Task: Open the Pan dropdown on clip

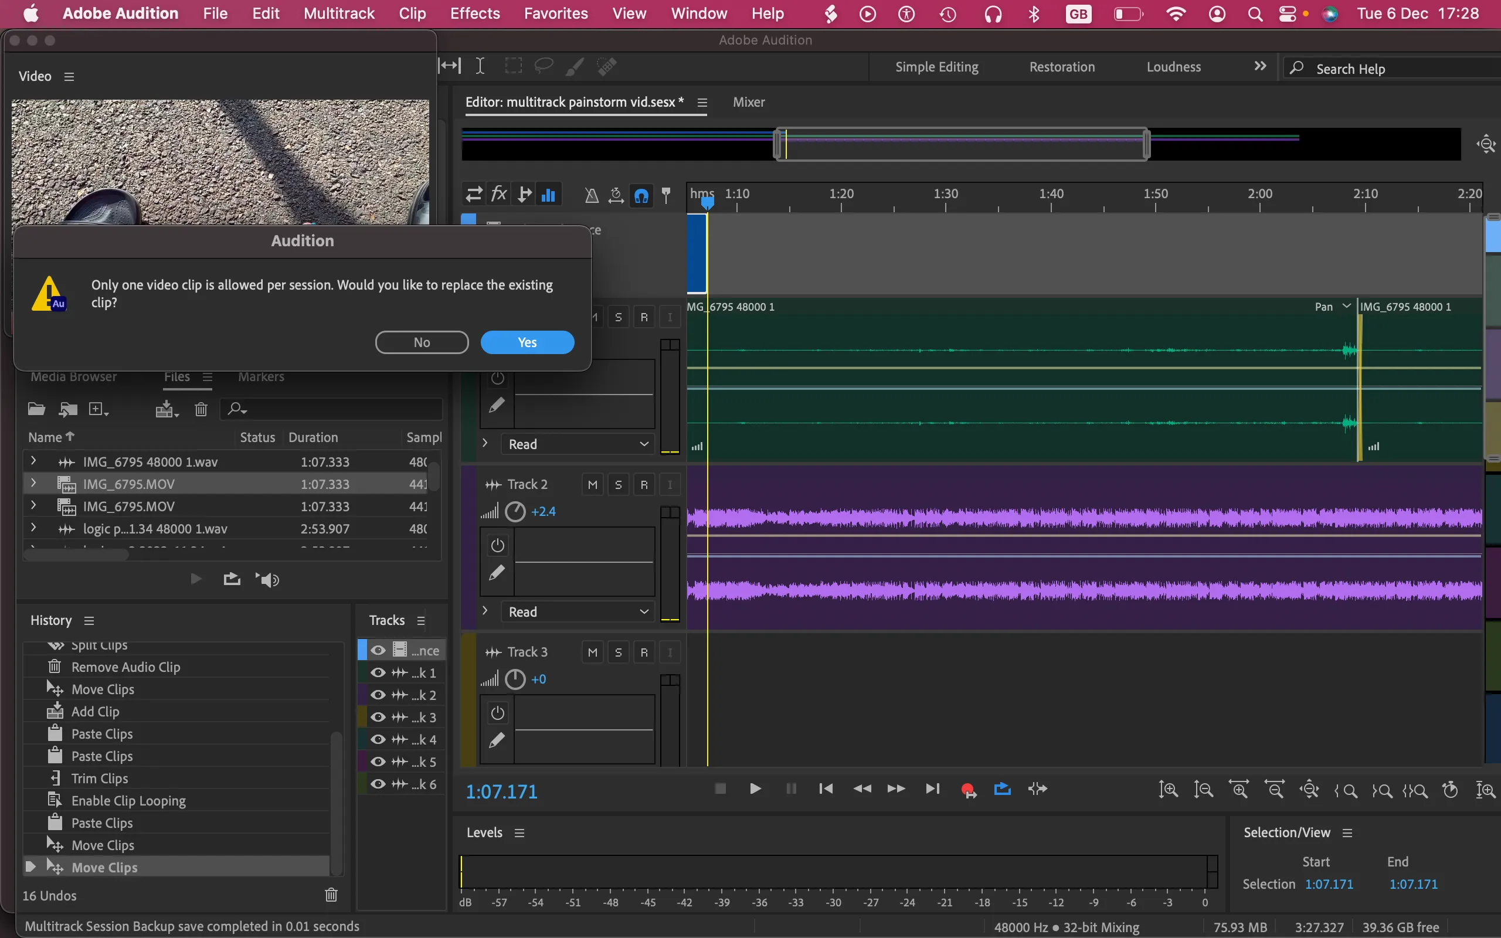Action: coord(1346,306)
